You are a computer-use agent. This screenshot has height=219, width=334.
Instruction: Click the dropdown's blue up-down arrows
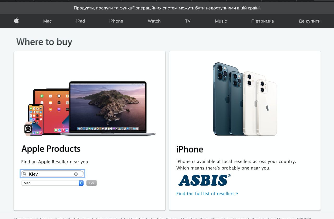81,183
